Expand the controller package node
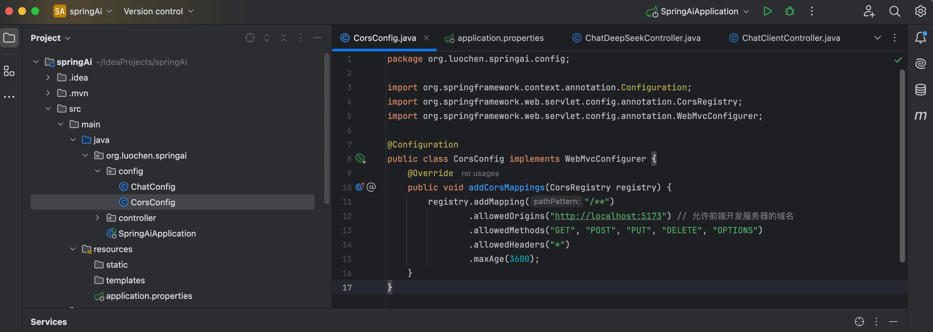 point(97,218)
